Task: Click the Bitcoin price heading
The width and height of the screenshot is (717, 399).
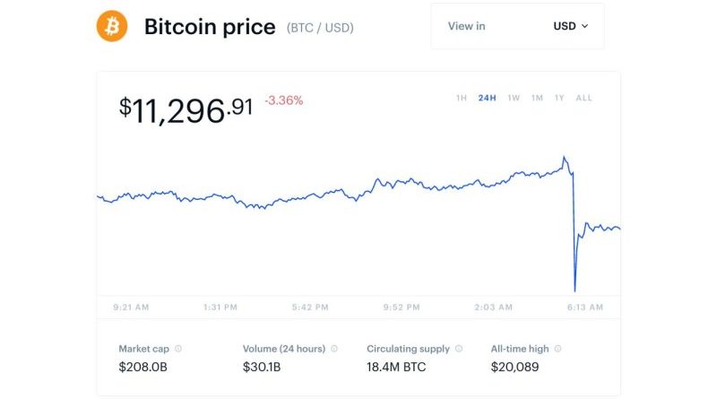Action: pos(210,27)
